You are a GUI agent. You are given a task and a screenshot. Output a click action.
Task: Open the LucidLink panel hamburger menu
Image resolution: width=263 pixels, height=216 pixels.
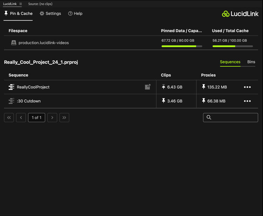pyautogui.click(x=21, y=4)
